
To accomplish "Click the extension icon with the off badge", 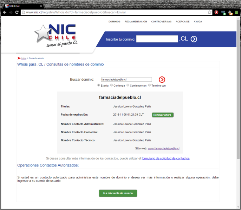I will coord(230,12).
